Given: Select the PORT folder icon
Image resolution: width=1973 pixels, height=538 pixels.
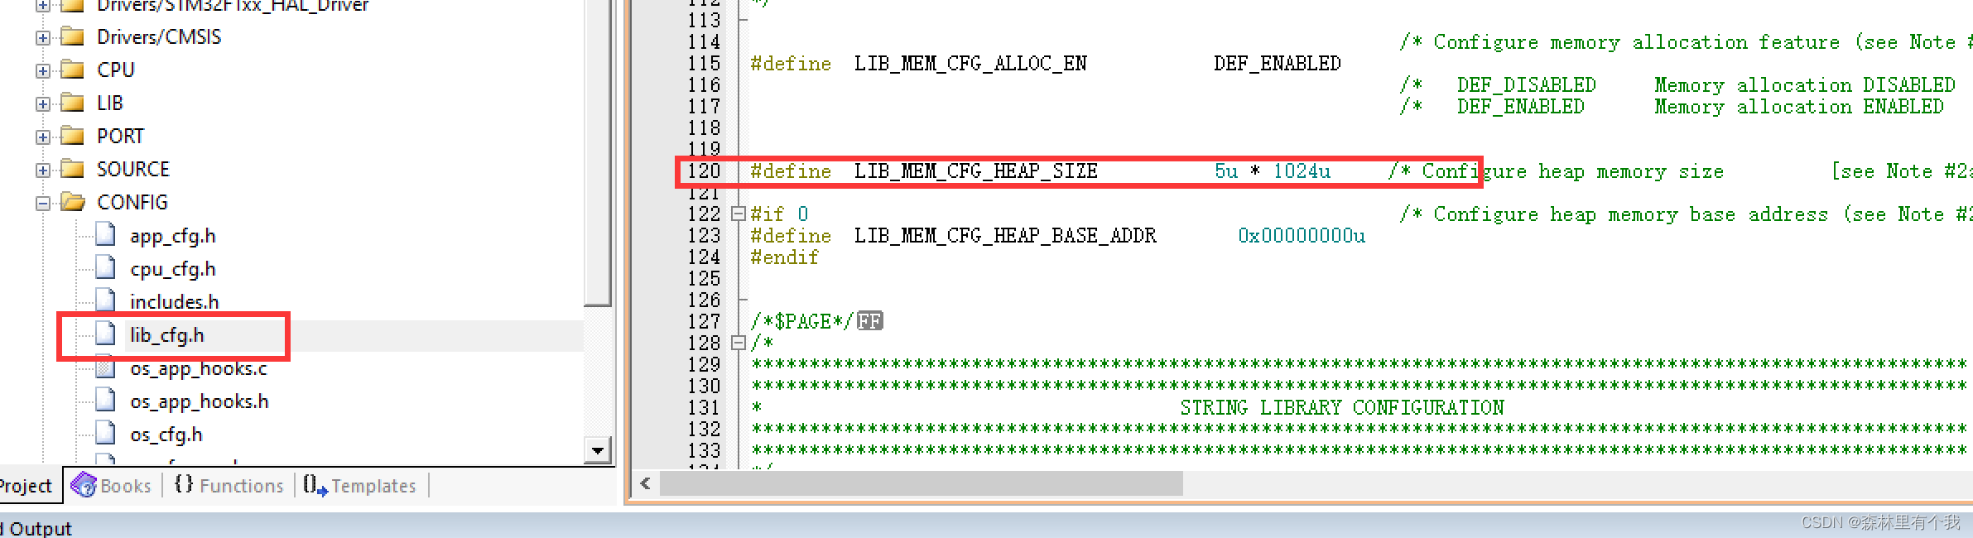Looking at the screenshot, I should [73, 136].
